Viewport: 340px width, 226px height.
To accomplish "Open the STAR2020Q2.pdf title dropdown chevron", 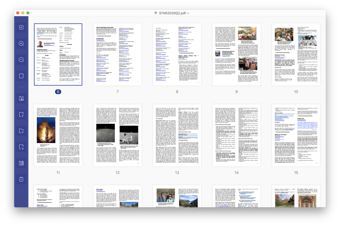I will click(x=188, y=13).
